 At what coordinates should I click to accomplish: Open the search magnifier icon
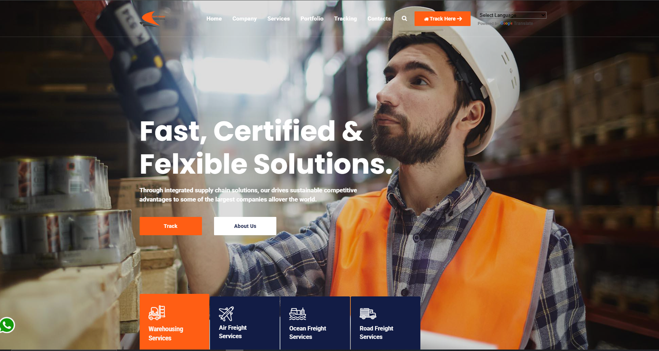coord(404,18)
